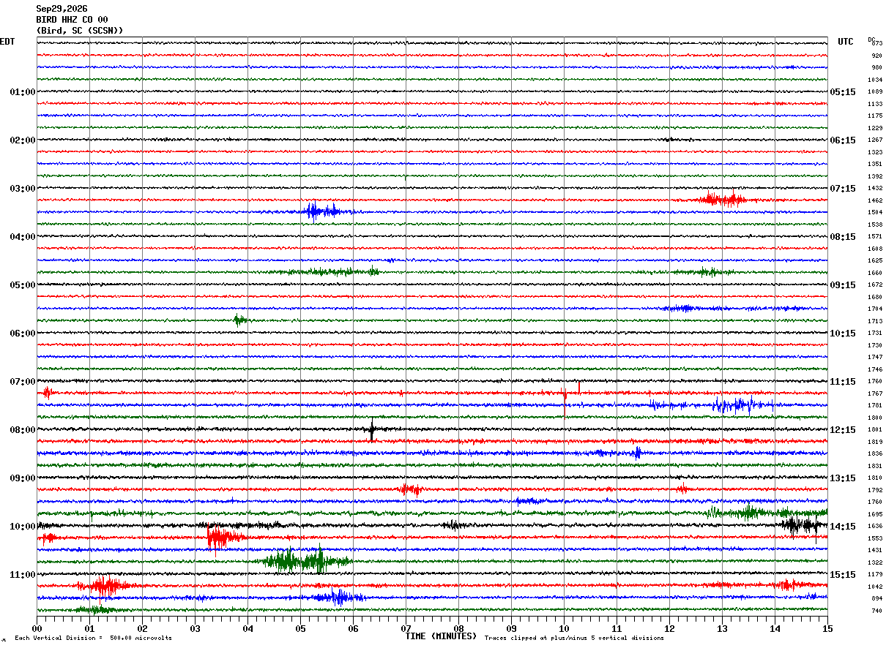The width and height of the screenshot is (886, 648).
Task: Click the (Bird, SC (SCSN)) location label
Action: pyautogui.click(x=80, y=31)
